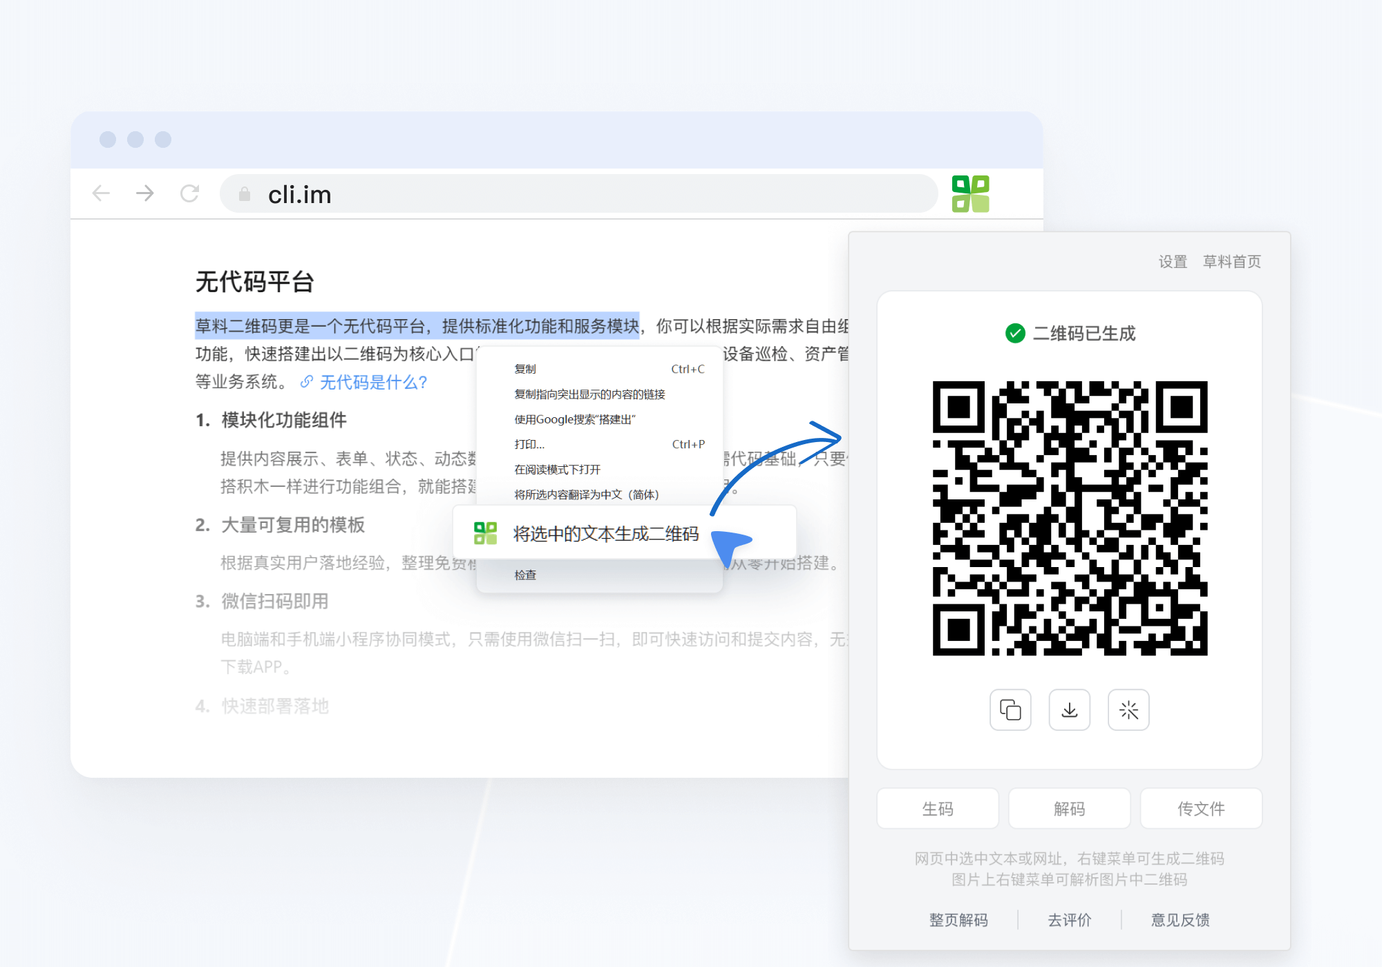This screenshot has height=967, width=1382.
Task: Click the green QR extension icon in toolbar
Action: (970, 194)
